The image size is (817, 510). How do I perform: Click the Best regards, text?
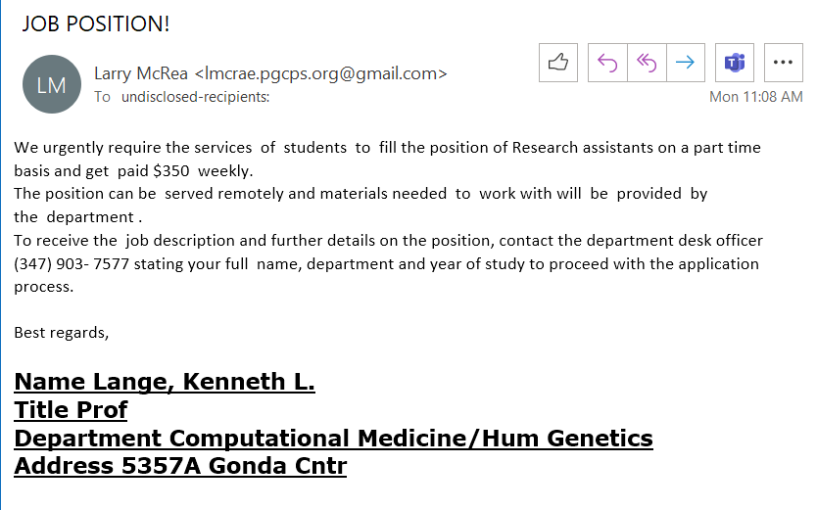62,333
